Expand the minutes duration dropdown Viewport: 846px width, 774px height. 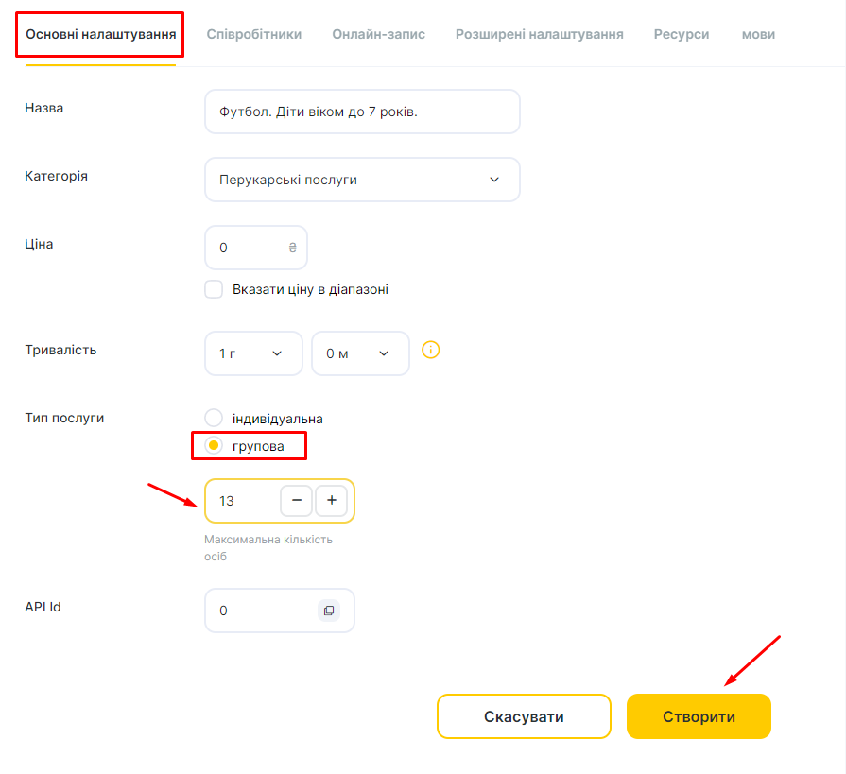click(x=360, y=353)
